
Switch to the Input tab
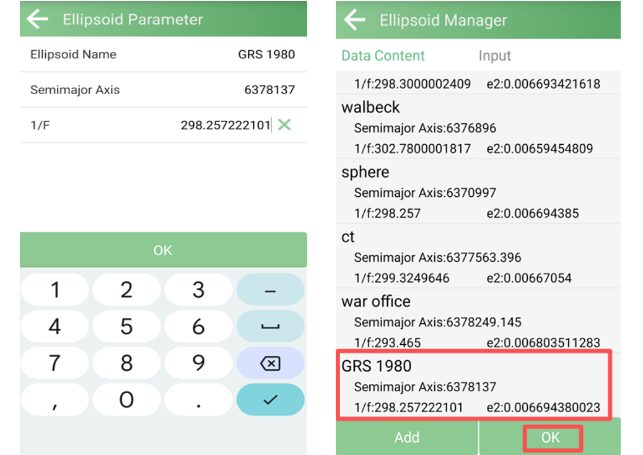[x=494, y=56]
